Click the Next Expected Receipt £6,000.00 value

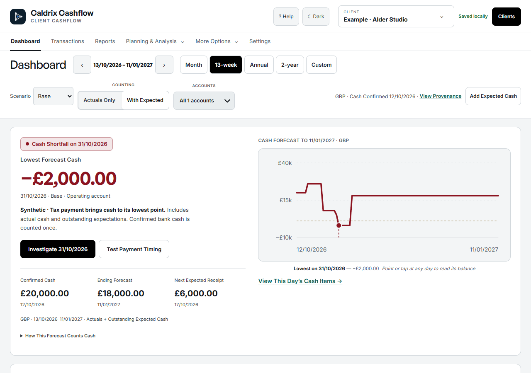[196, 293]
